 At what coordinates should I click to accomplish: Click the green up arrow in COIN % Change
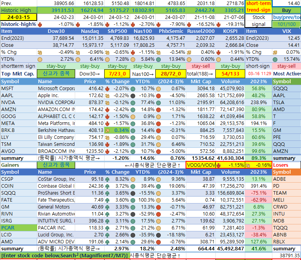pos(107,186)
